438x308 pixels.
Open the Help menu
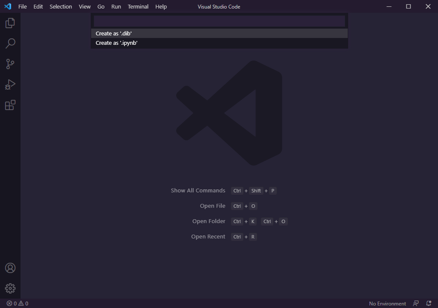[161, 6]
